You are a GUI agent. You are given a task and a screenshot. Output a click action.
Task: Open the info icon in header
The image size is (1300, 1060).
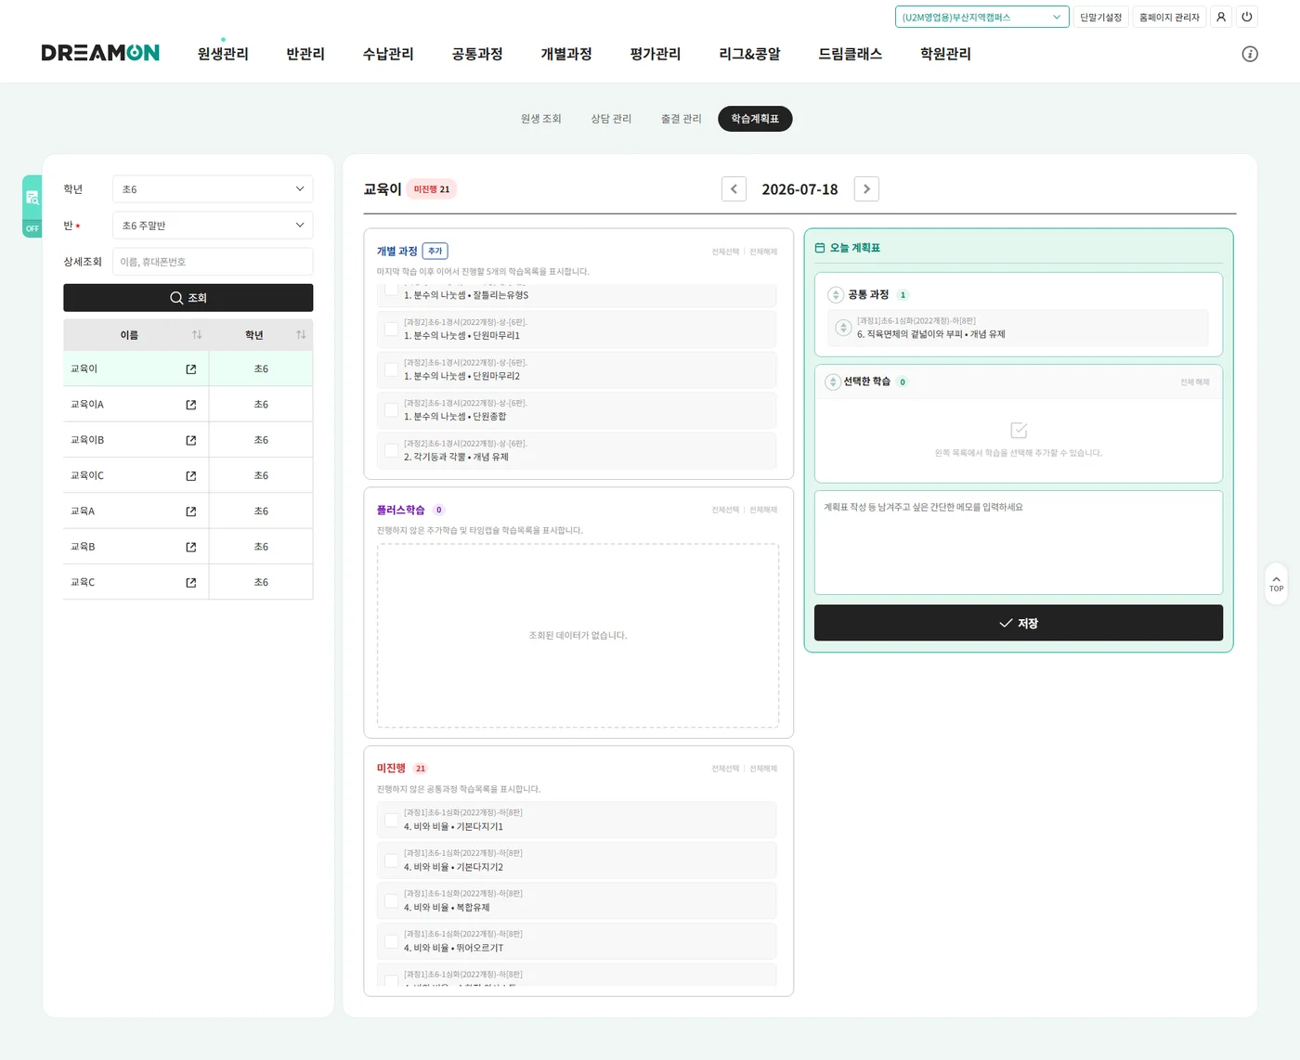[1250, 54]
